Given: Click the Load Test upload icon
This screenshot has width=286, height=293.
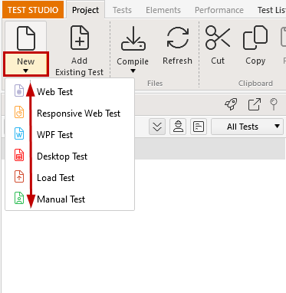Looking at the screenshot, I should (x=19, y=176).
